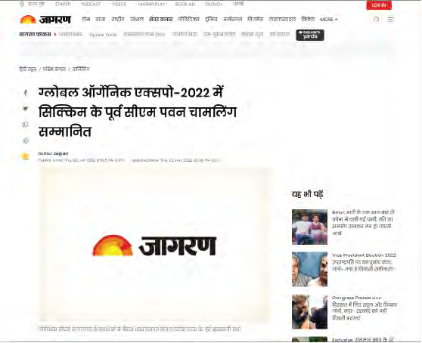Image resolution: width=422 pixels, height=343 pixels.
Task: Open the PODCAST top menu item
Action: (x=91, y=5)
